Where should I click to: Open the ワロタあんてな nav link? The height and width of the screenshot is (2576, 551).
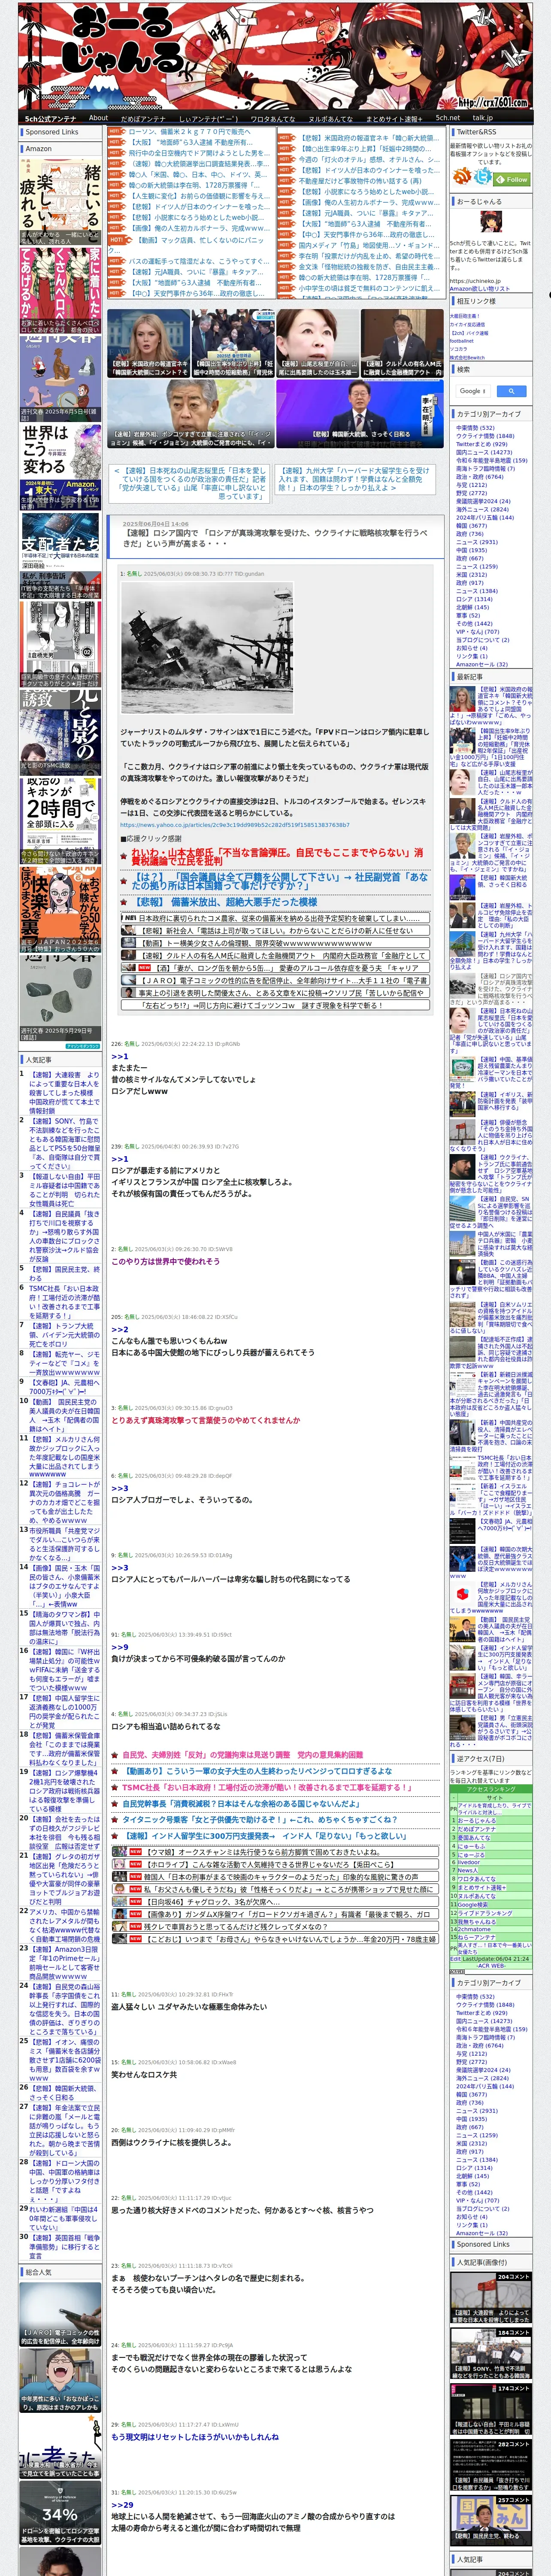pyautogui.click(x=273, y=118)
